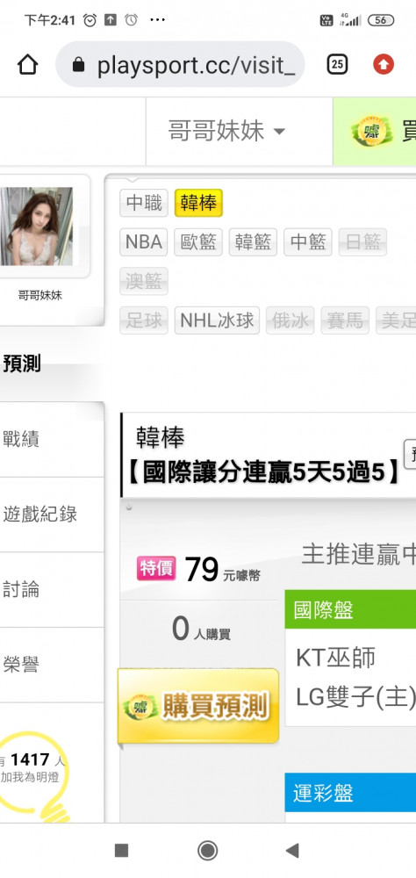Tap the Android home circle button
Image resolution: width=416 pixels, height=878 pixels.
208,850
